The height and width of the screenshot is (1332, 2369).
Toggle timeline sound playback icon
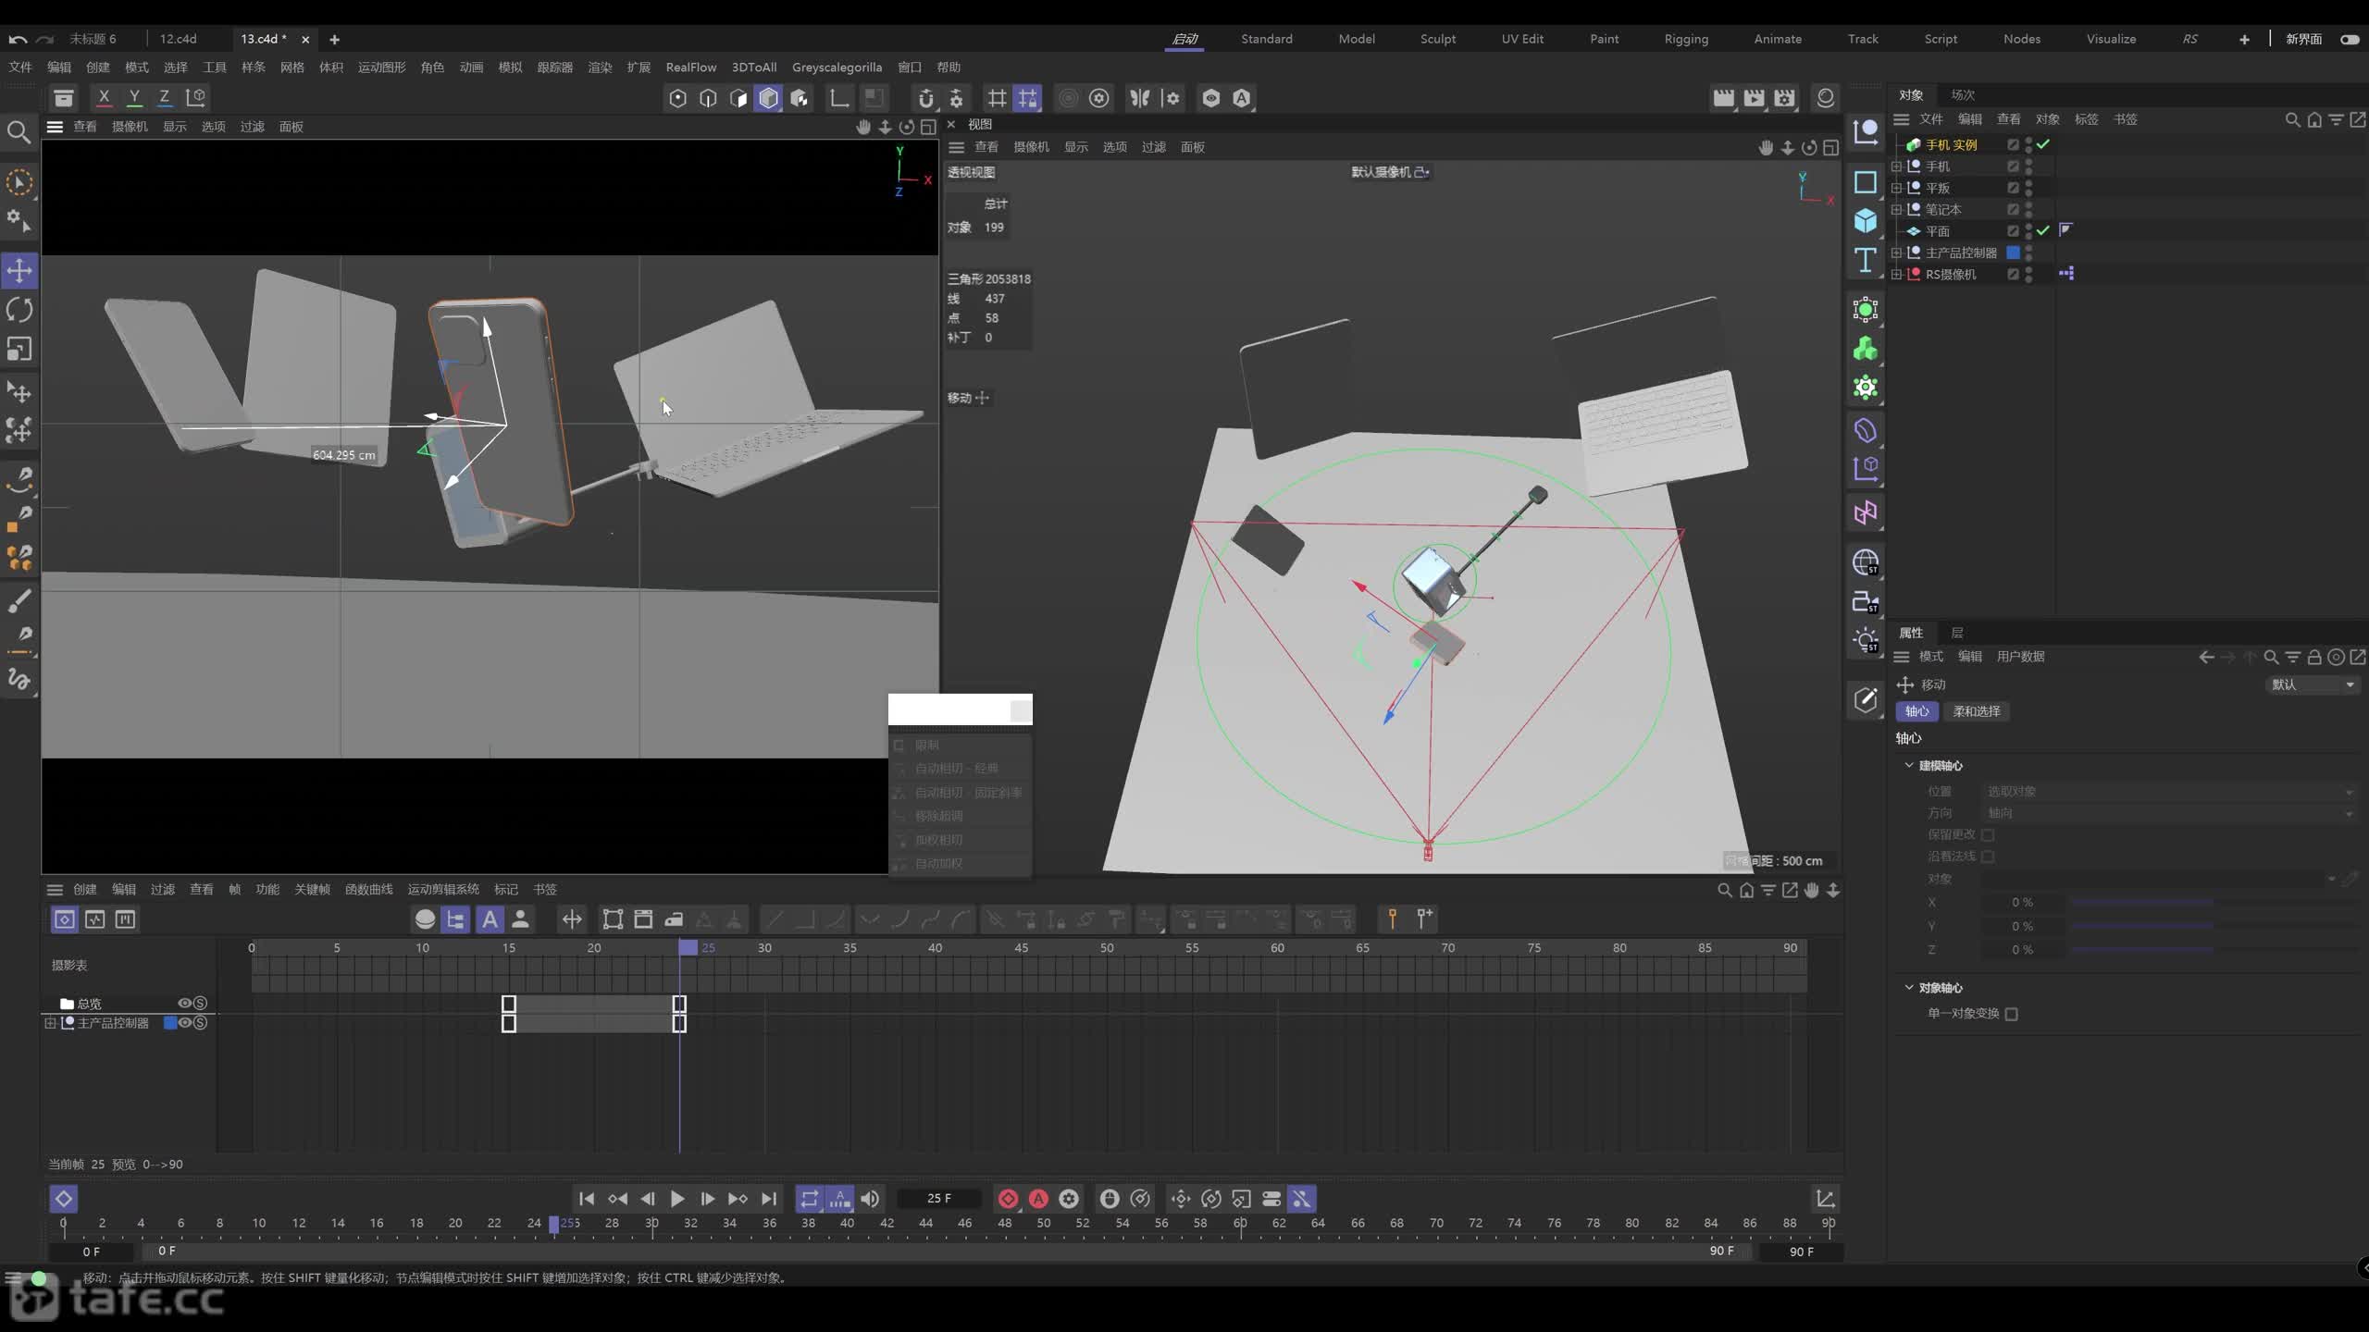tap(870, 1199)
